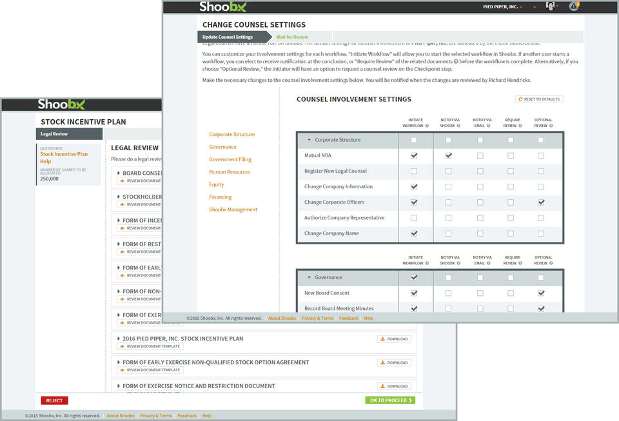Viewport: 619px width, 421px height.
Task: Click the 250,000 shares allocated value
Action: [49, 179]
